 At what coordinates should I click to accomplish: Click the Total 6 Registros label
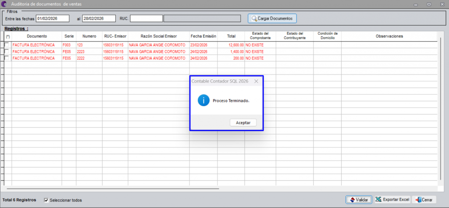click(x=19, y=200)
